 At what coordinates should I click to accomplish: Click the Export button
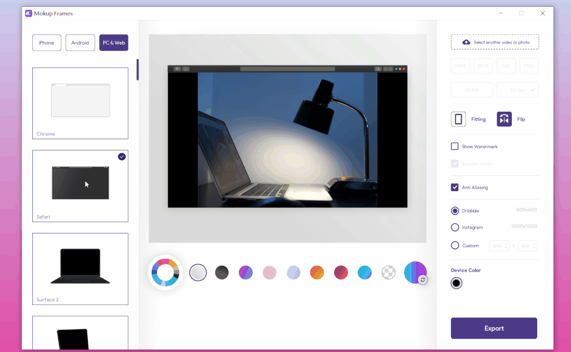[494, 328]
